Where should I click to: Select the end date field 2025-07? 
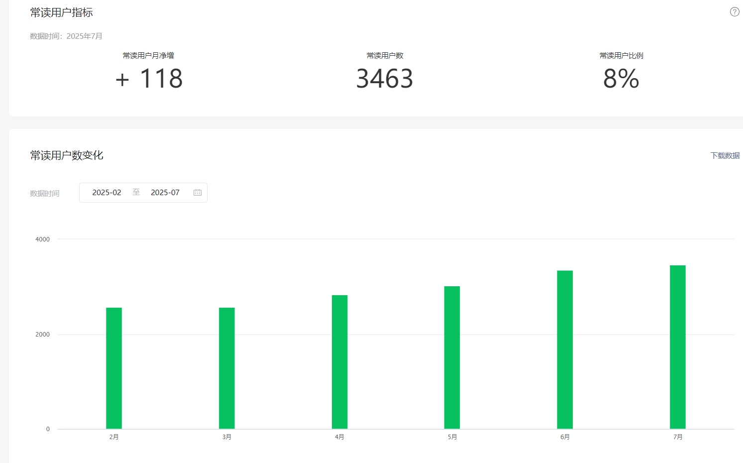pos(165,193)
